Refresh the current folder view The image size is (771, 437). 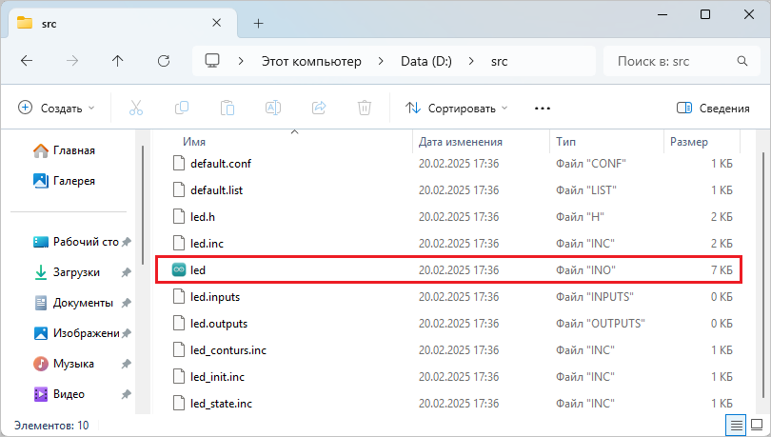(x=163, y=61)
